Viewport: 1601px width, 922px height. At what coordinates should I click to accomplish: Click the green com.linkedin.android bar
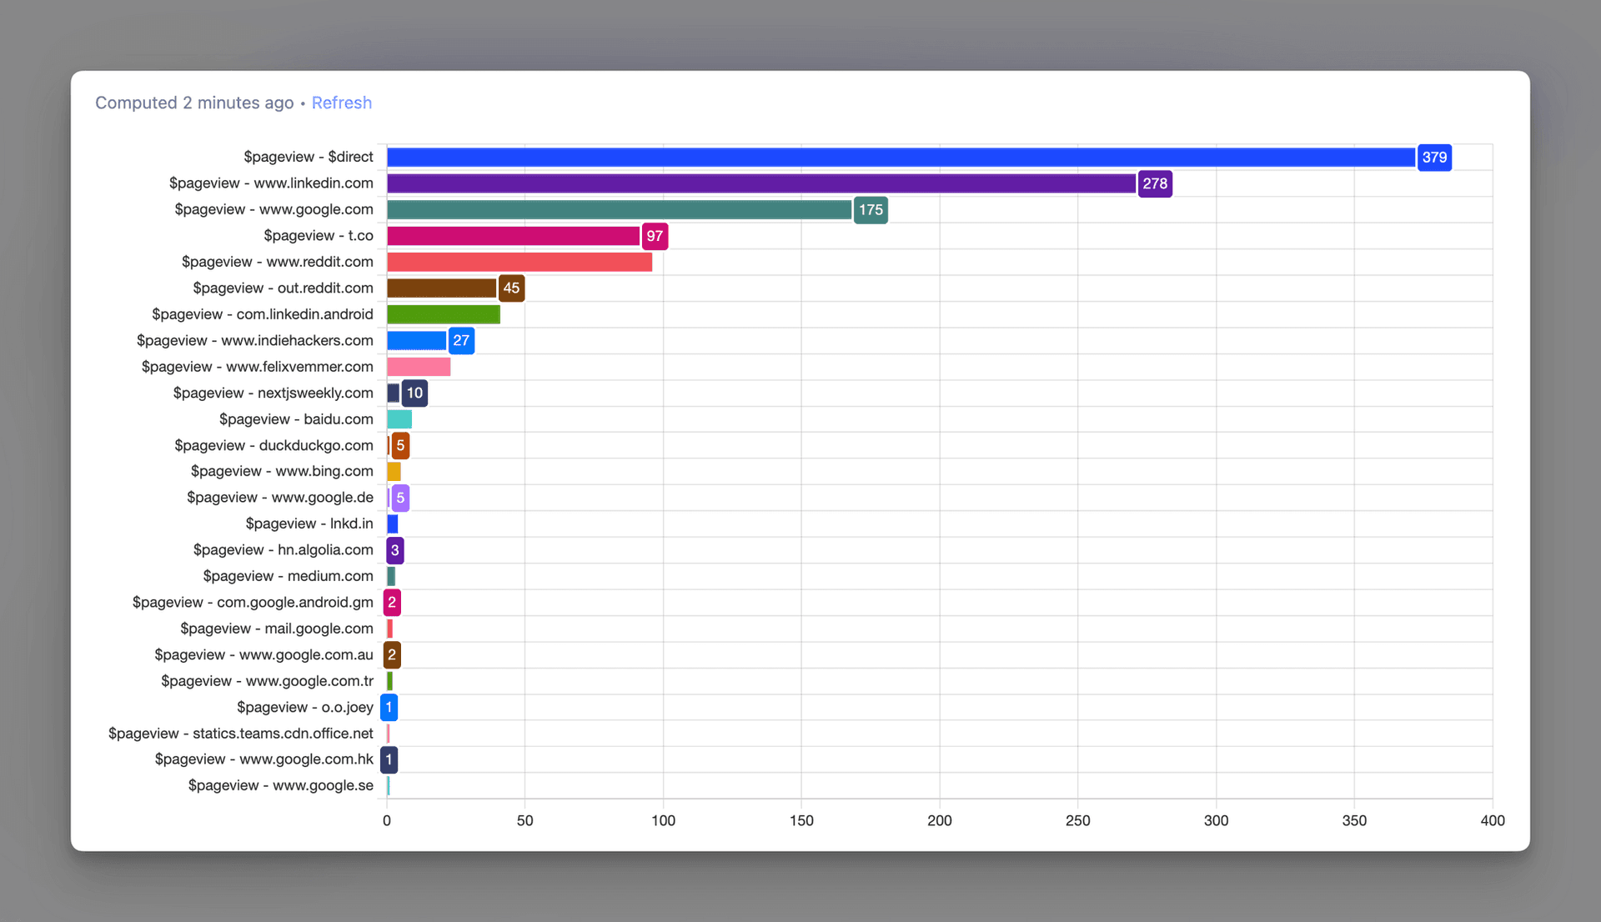(443, 314)
